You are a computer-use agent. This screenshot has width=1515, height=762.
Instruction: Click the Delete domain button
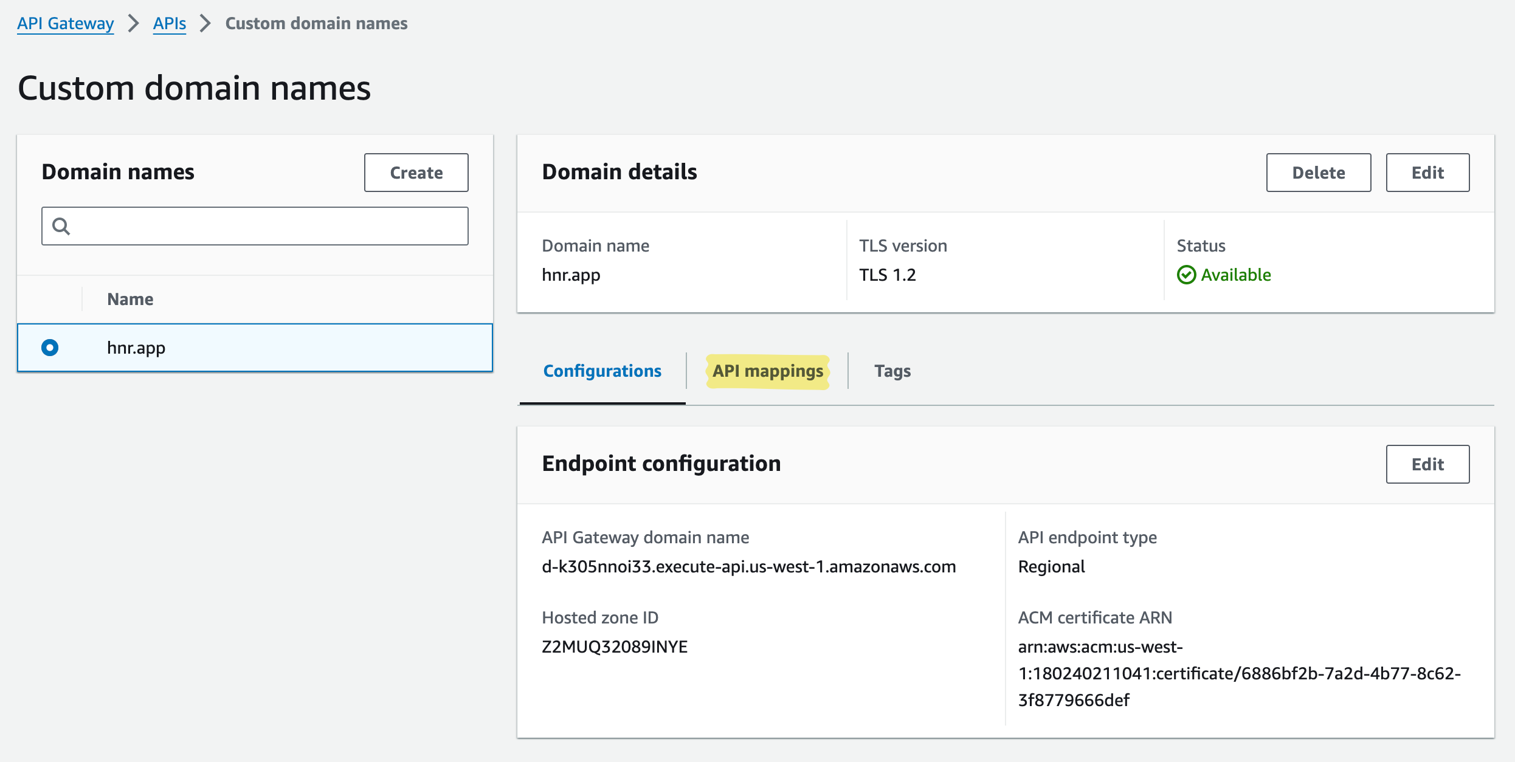pos(1319,173)
